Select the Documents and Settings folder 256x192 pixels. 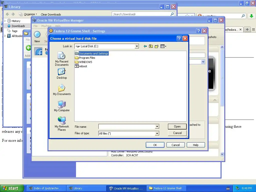point(91,53)
